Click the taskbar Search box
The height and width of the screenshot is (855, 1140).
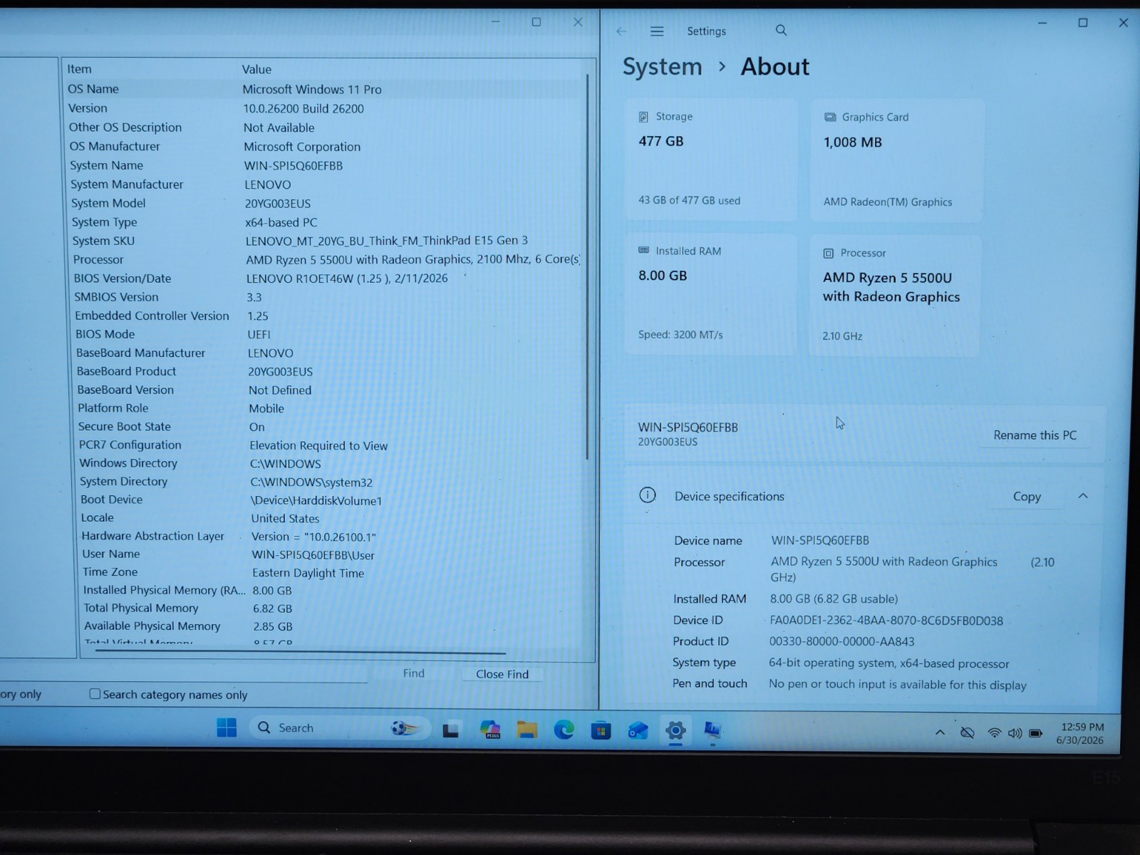tap(339, 727)
